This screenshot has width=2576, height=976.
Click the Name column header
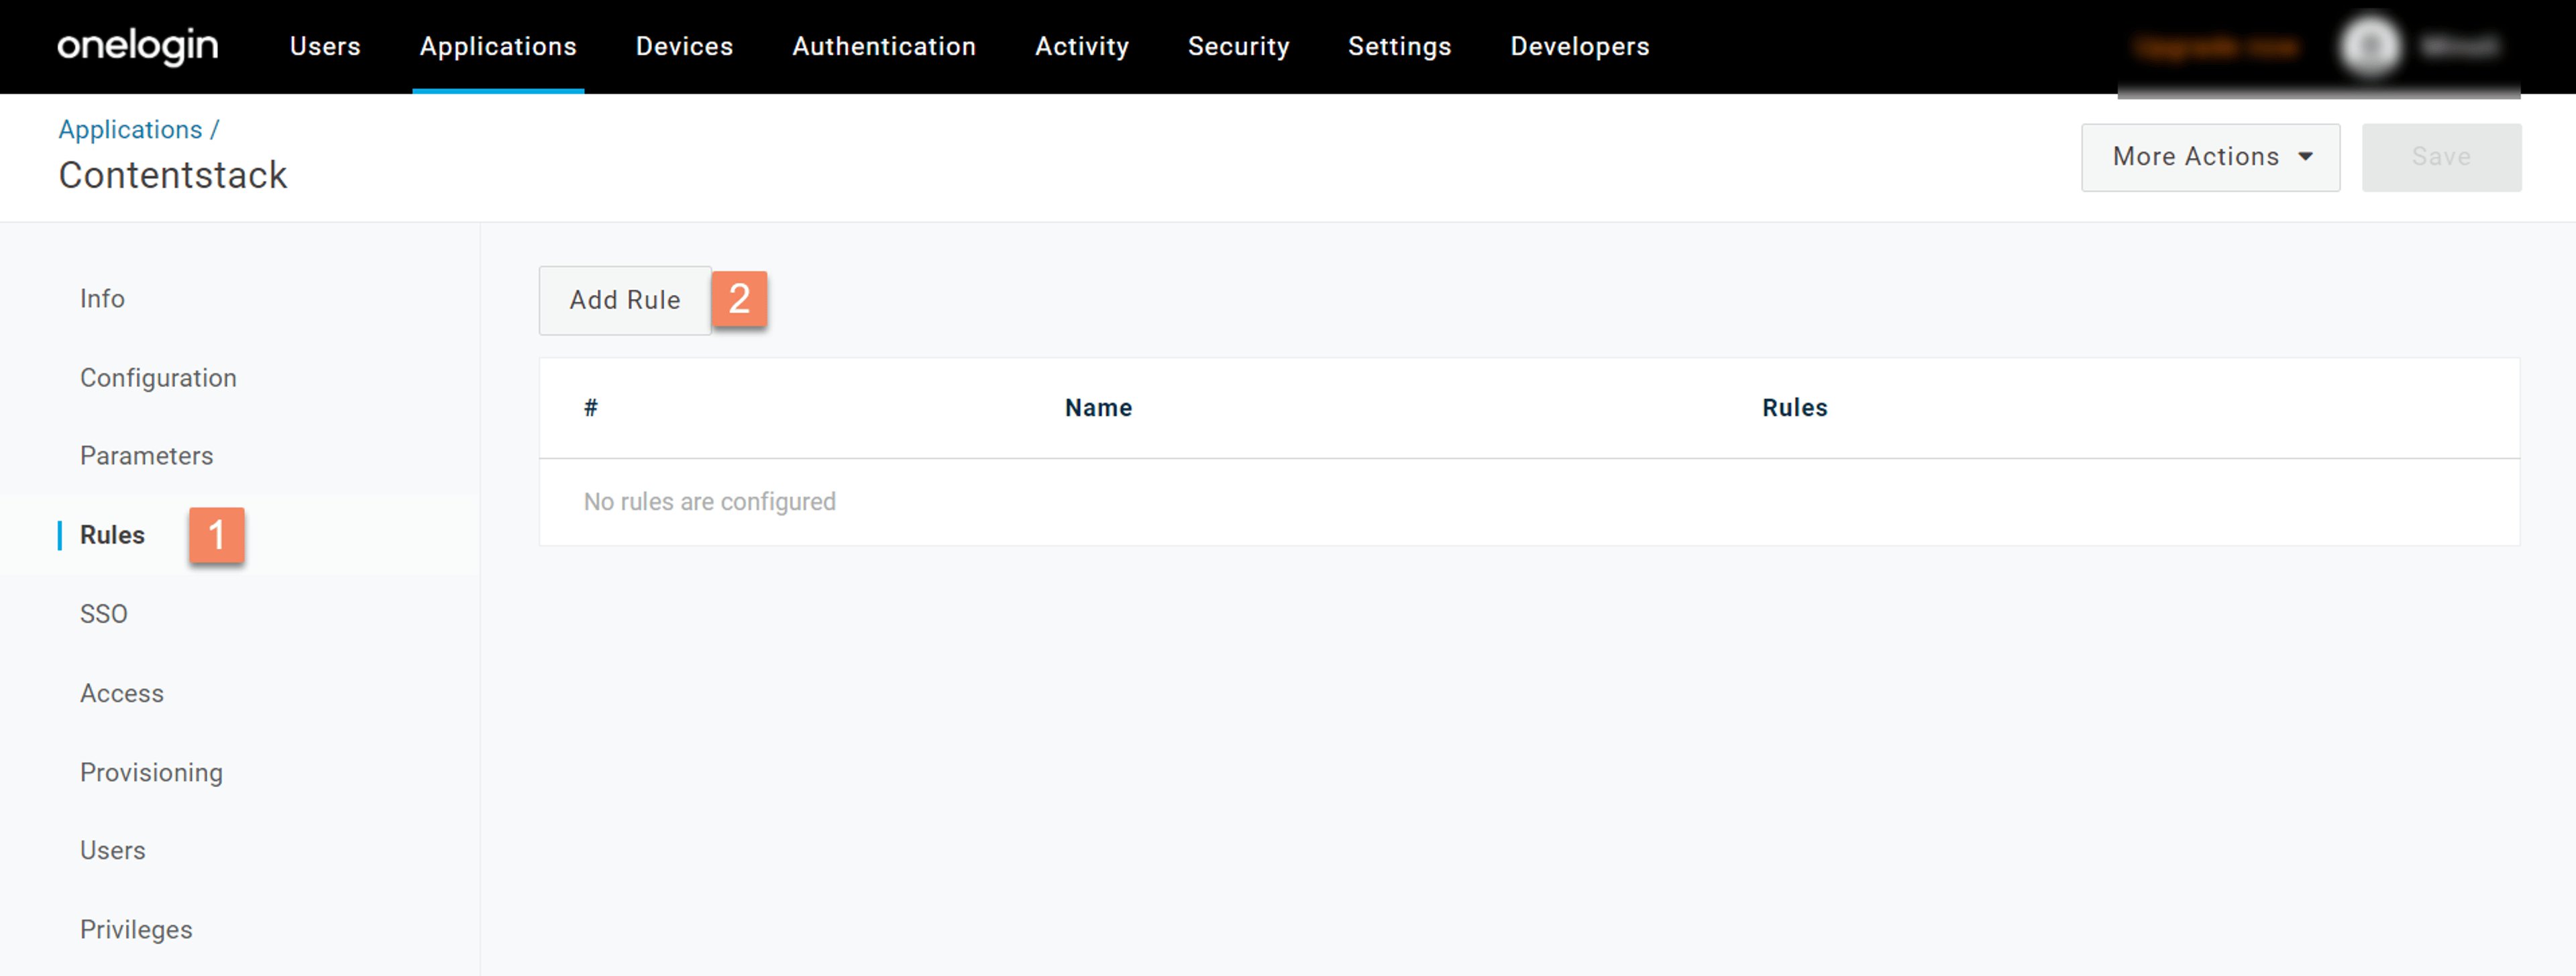(1098, 408)
